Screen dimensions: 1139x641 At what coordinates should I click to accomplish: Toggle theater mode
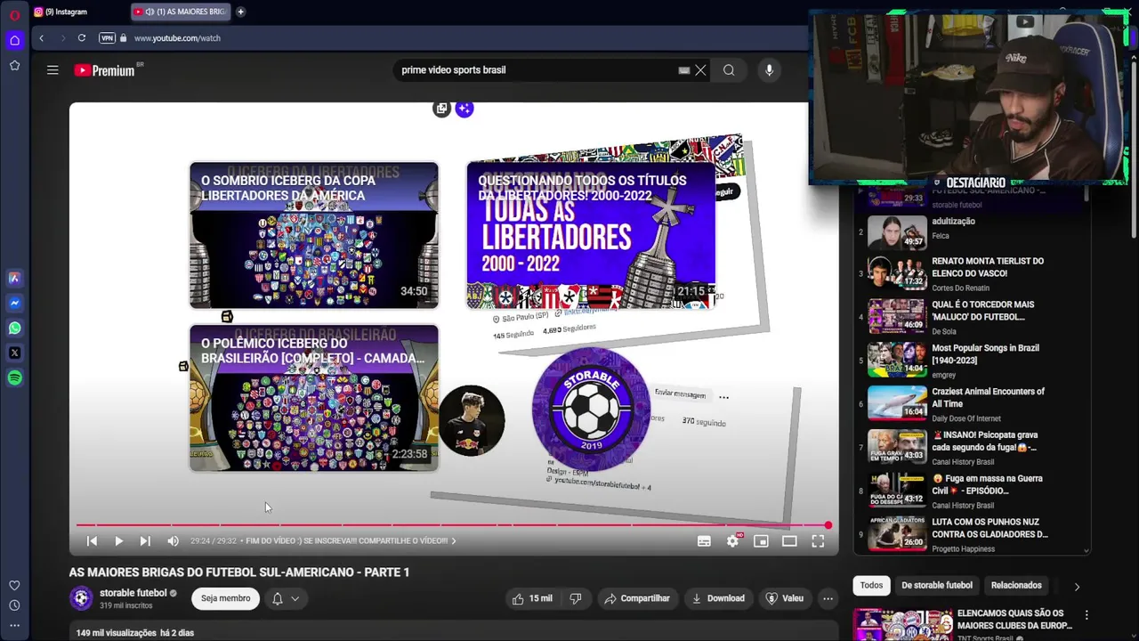(789, 540)
